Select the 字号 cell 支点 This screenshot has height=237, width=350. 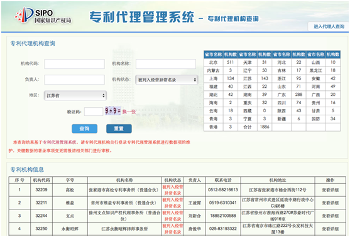coord(70,216)
